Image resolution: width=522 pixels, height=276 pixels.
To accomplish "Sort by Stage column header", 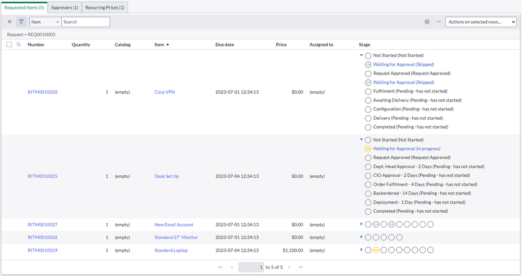I will [x=365, y=45].
